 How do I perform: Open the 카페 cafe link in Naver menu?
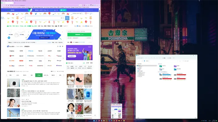(13, 26)
